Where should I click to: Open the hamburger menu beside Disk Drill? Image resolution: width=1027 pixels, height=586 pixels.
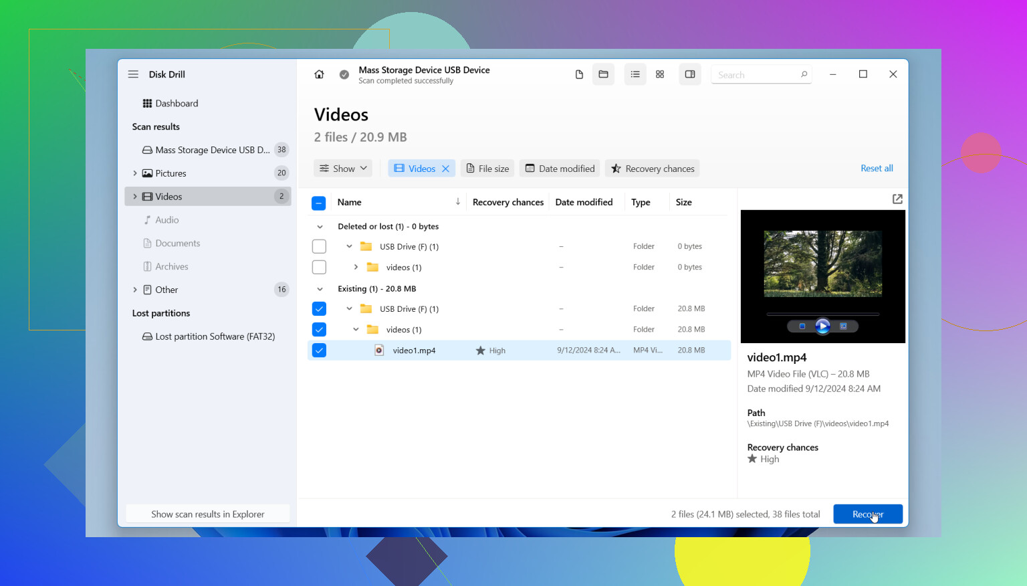133,74
